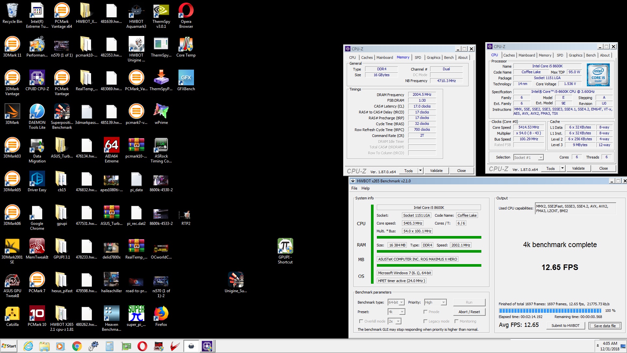The width and height of the screenshot is (627, 353).
Task: Launch Intel Extreme Tuning Utility shortcut
Action: click(x=37, y=15)
